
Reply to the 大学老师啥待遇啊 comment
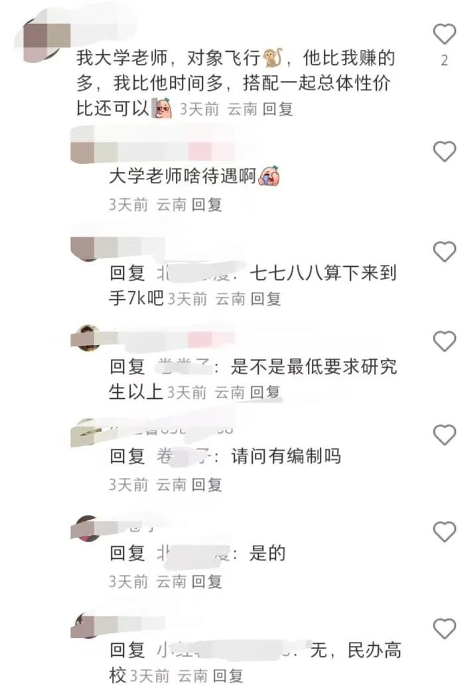point(207,204)
